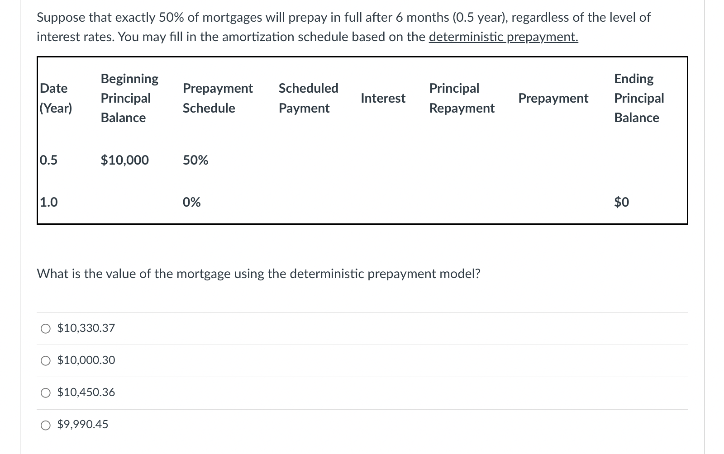
Task: Click the Principal Repayment column header
Action: point(462,98)
